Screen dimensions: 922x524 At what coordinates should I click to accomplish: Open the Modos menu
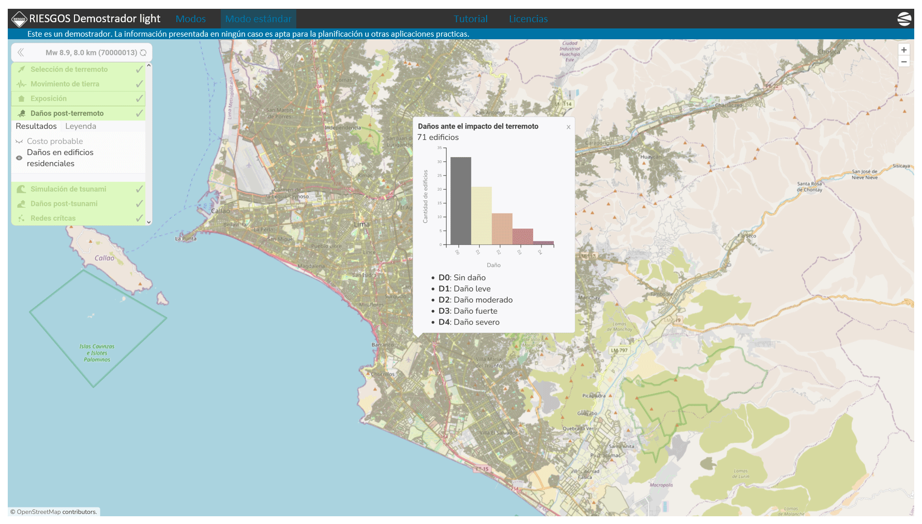click(x=190, y=19)
